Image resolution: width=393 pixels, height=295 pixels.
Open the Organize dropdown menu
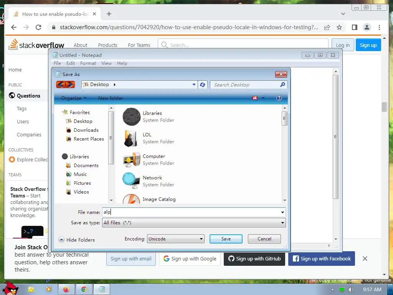pyautogui.click(x=74, y=98)
